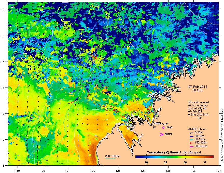Click the '07-Feb 20Z' text
224x173 pixels.
(x=195, y=111)
